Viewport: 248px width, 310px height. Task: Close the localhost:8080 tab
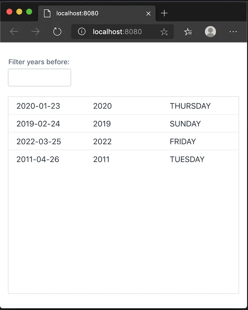pyautogui.click(x=149, y=14)
